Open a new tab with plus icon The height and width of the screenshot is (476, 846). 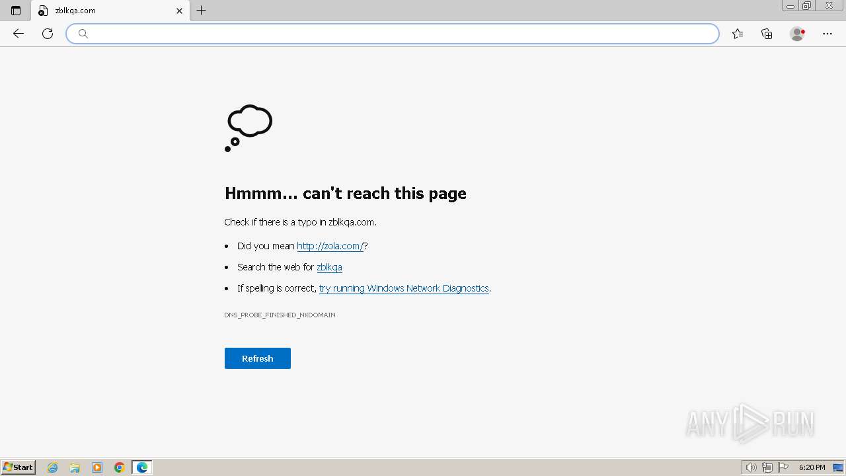click(x=202, y=11)
